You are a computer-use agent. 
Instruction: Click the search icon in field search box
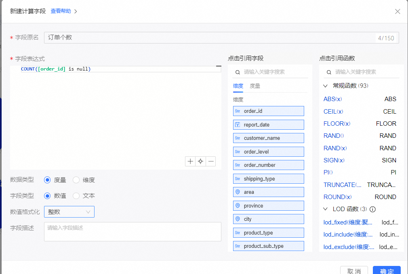238,72
